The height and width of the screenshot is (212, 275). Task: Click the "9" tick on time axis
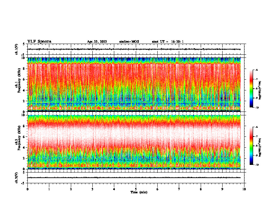coord(222,189)
